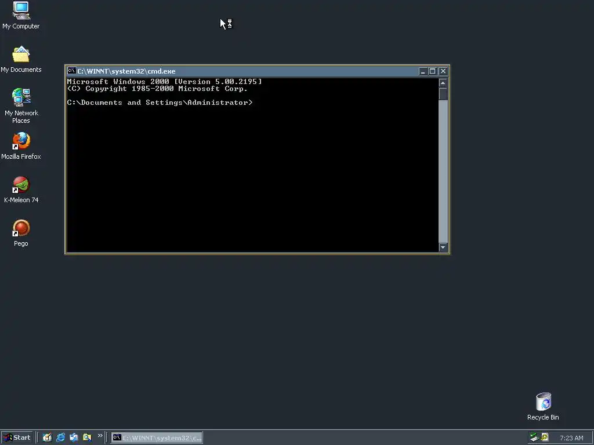Select the Pego desktop shortcut
The image size is (594, 445).
coord(21,233)
